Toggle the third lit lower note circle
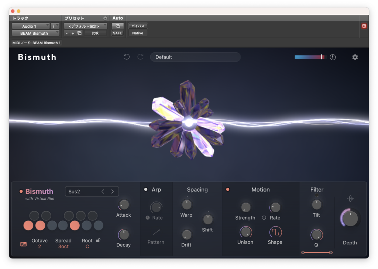Screen dimensions: 378x269 [x=75, y=226]
